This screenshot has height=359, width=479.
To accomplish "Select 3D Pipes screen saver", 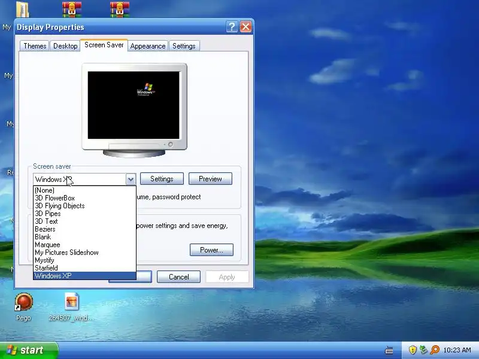I will [x=84, y=214].
